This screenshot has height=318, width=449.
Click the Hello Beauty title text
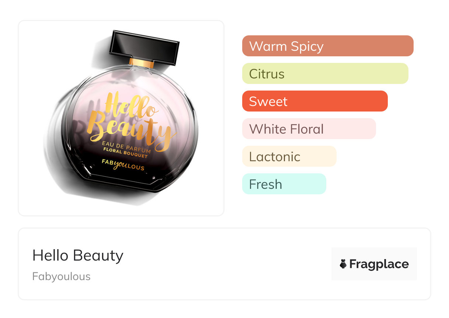pyautogui.click(x=78, y=255)
